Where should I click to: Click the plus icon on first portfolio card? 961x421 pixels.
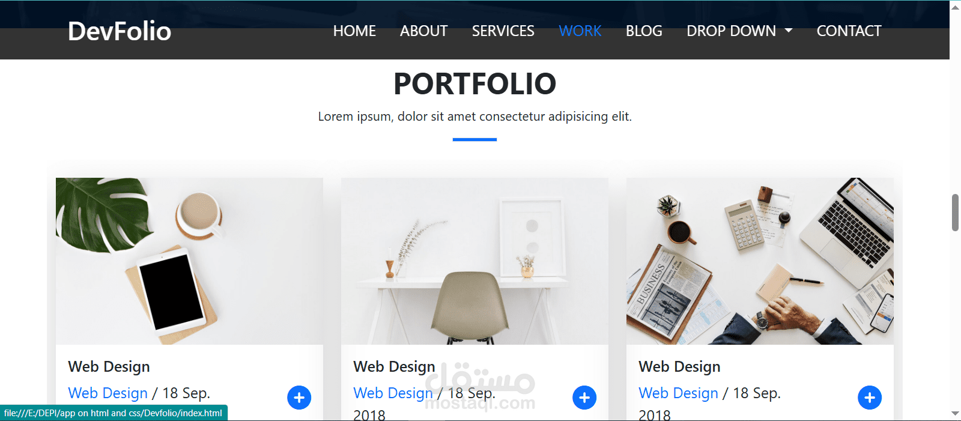[299, 398]
